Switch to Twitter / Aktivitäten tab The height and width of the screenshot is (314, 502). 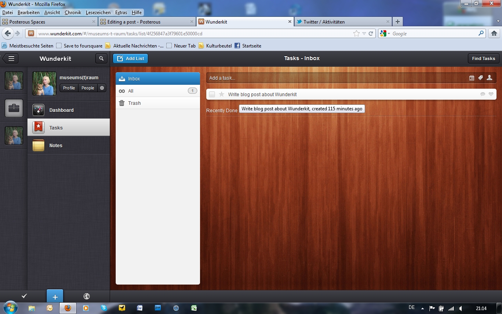343,22
